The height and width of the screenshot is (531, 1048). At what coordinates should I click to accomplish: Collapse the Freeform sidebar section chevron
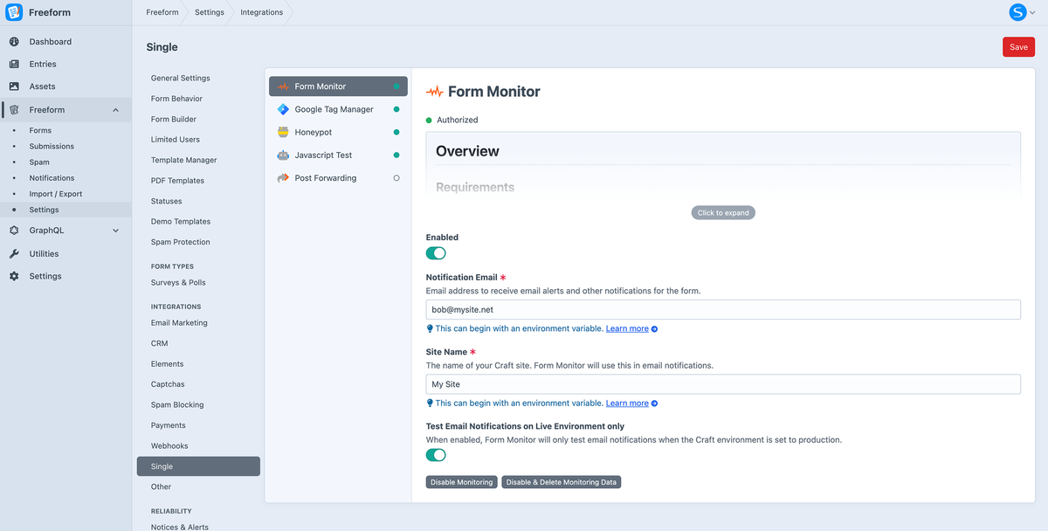[x=116, y=110]
